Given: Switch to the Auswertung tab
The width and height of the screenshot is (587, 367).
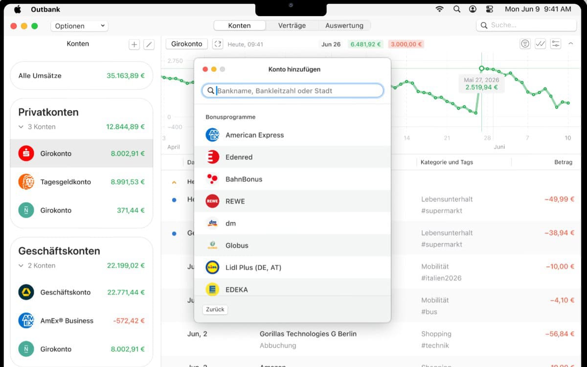Looking at the screenshot, I should pyautogui.click(x=344, y=25).
